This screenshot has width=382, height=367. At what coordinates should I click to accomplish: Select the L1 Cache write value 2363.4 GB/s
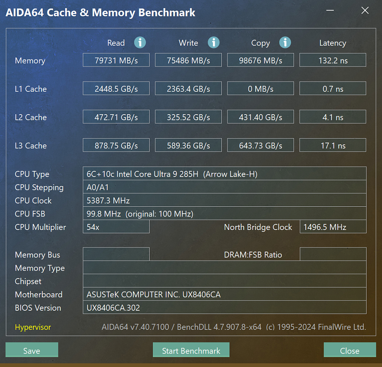(188, 88)
